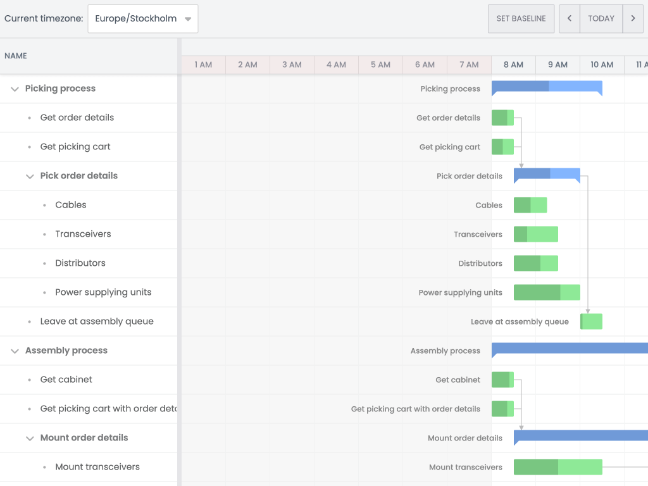This screenshot has width=648, height=486.
Task: Click the Get order details task bar
Action: [x=502, y=118]
